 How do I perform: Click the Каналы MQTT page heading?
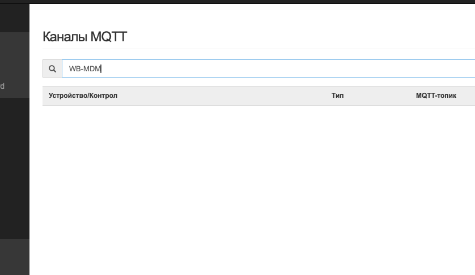(x=85, y=37)
